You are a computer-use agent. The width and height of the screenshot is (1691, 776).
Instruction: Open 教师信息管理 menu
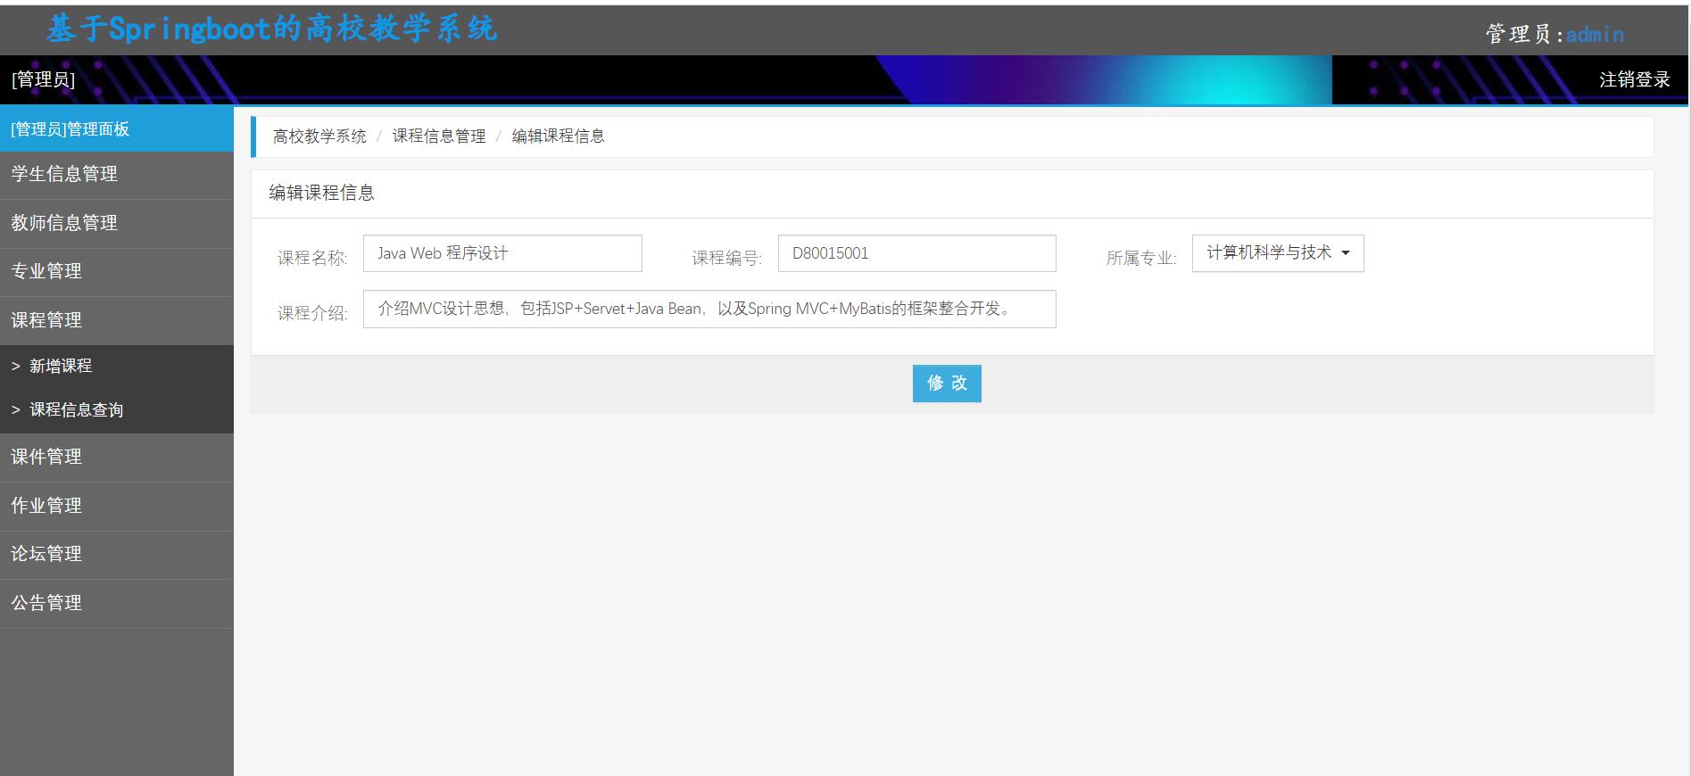[x=117, y=223]
